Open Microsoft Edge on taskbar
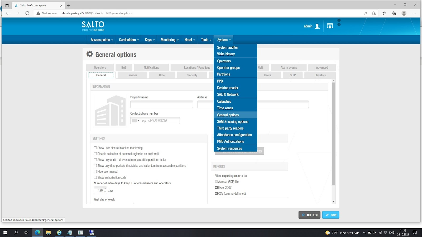Viewport: 422px width, 237px height. [x=37, y=233]
